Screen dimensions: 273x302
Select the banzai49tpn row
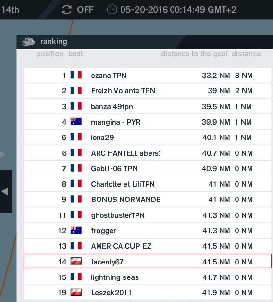147,106
